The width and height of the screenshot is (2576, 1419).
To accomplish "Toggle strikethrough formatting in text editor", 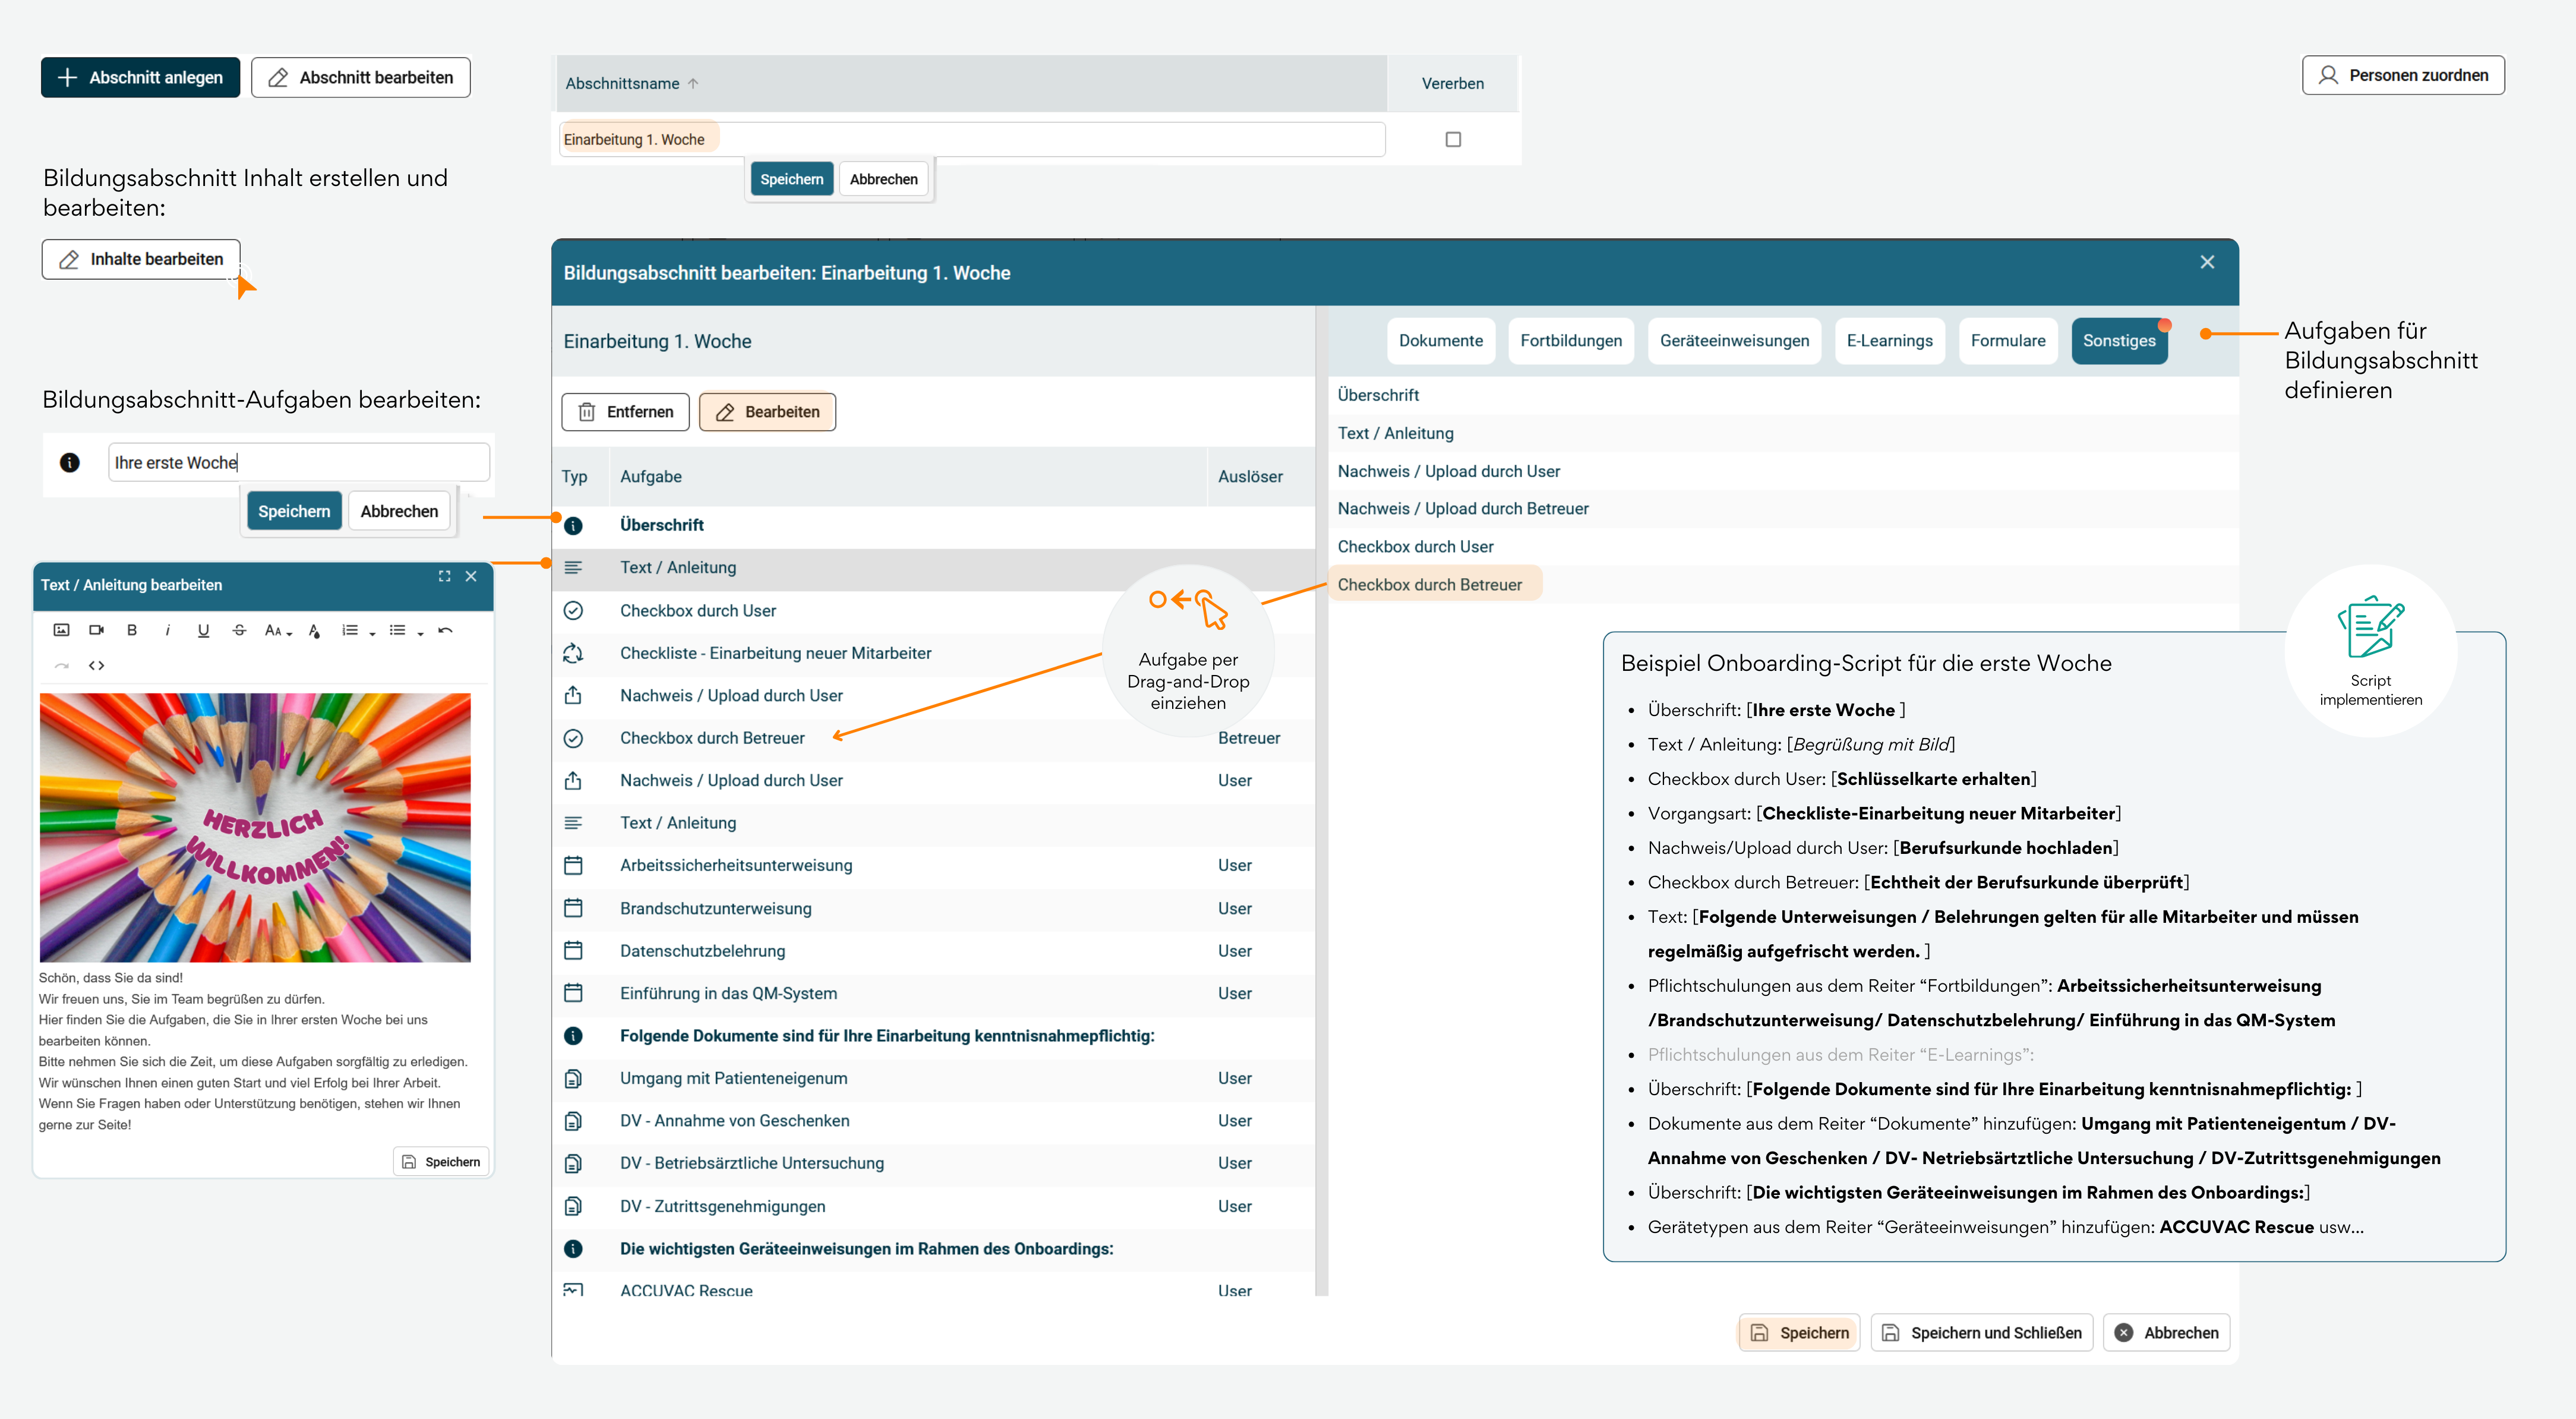I will click(x=239, y=630).
